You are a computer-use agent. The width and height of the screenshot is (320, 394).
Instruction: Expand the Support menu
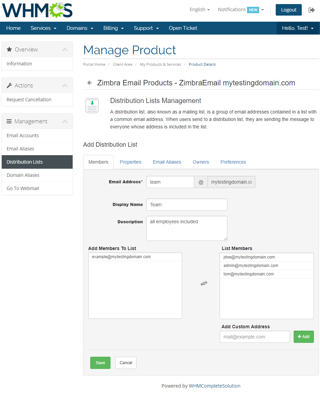click(x=146, y=28)
